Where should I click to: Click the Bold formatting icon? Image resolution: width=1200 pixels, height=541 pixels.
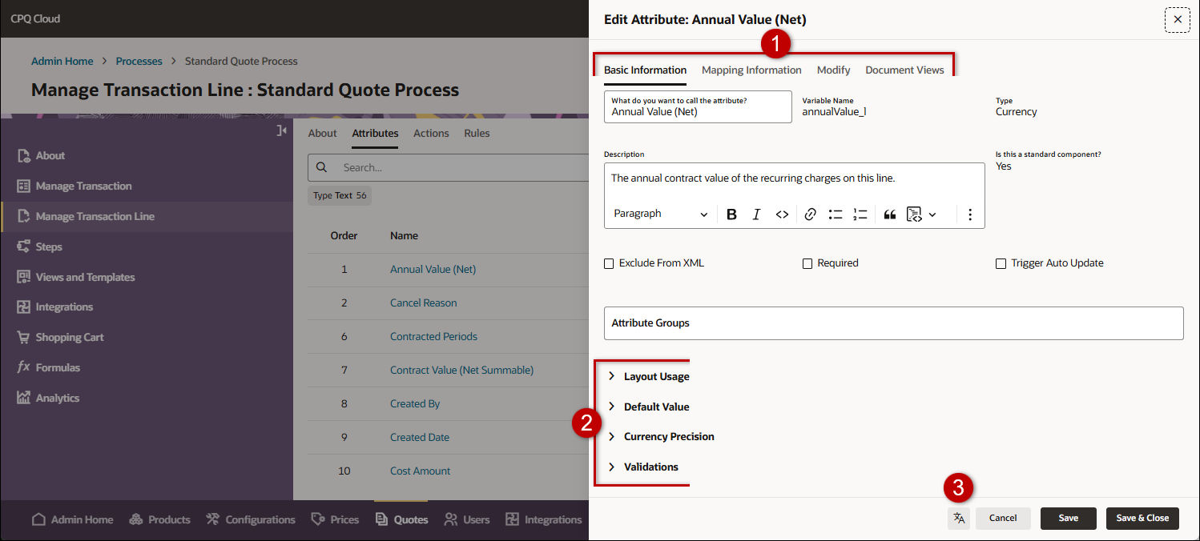[x=731, y=214]
